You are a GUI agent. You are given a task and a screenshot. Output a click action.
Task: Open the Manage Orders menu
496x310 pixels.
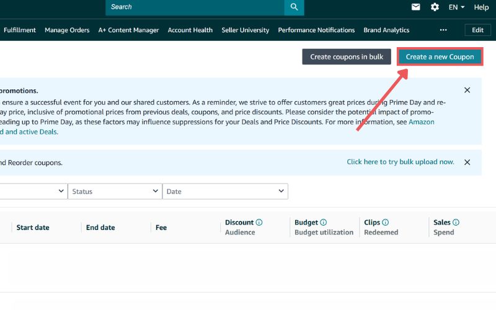coord(67,30)
